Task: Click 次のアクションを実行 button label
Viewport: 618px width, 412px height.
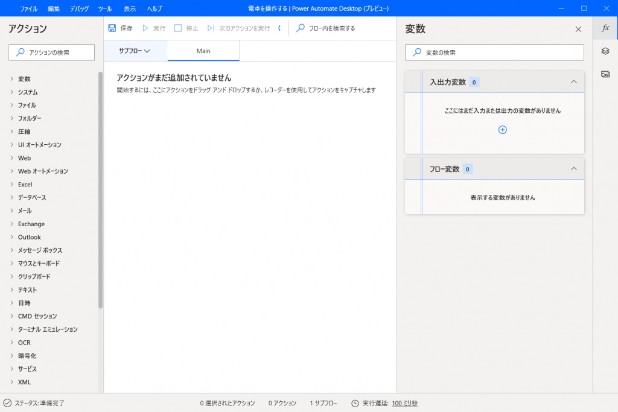Action: (245, 28)
